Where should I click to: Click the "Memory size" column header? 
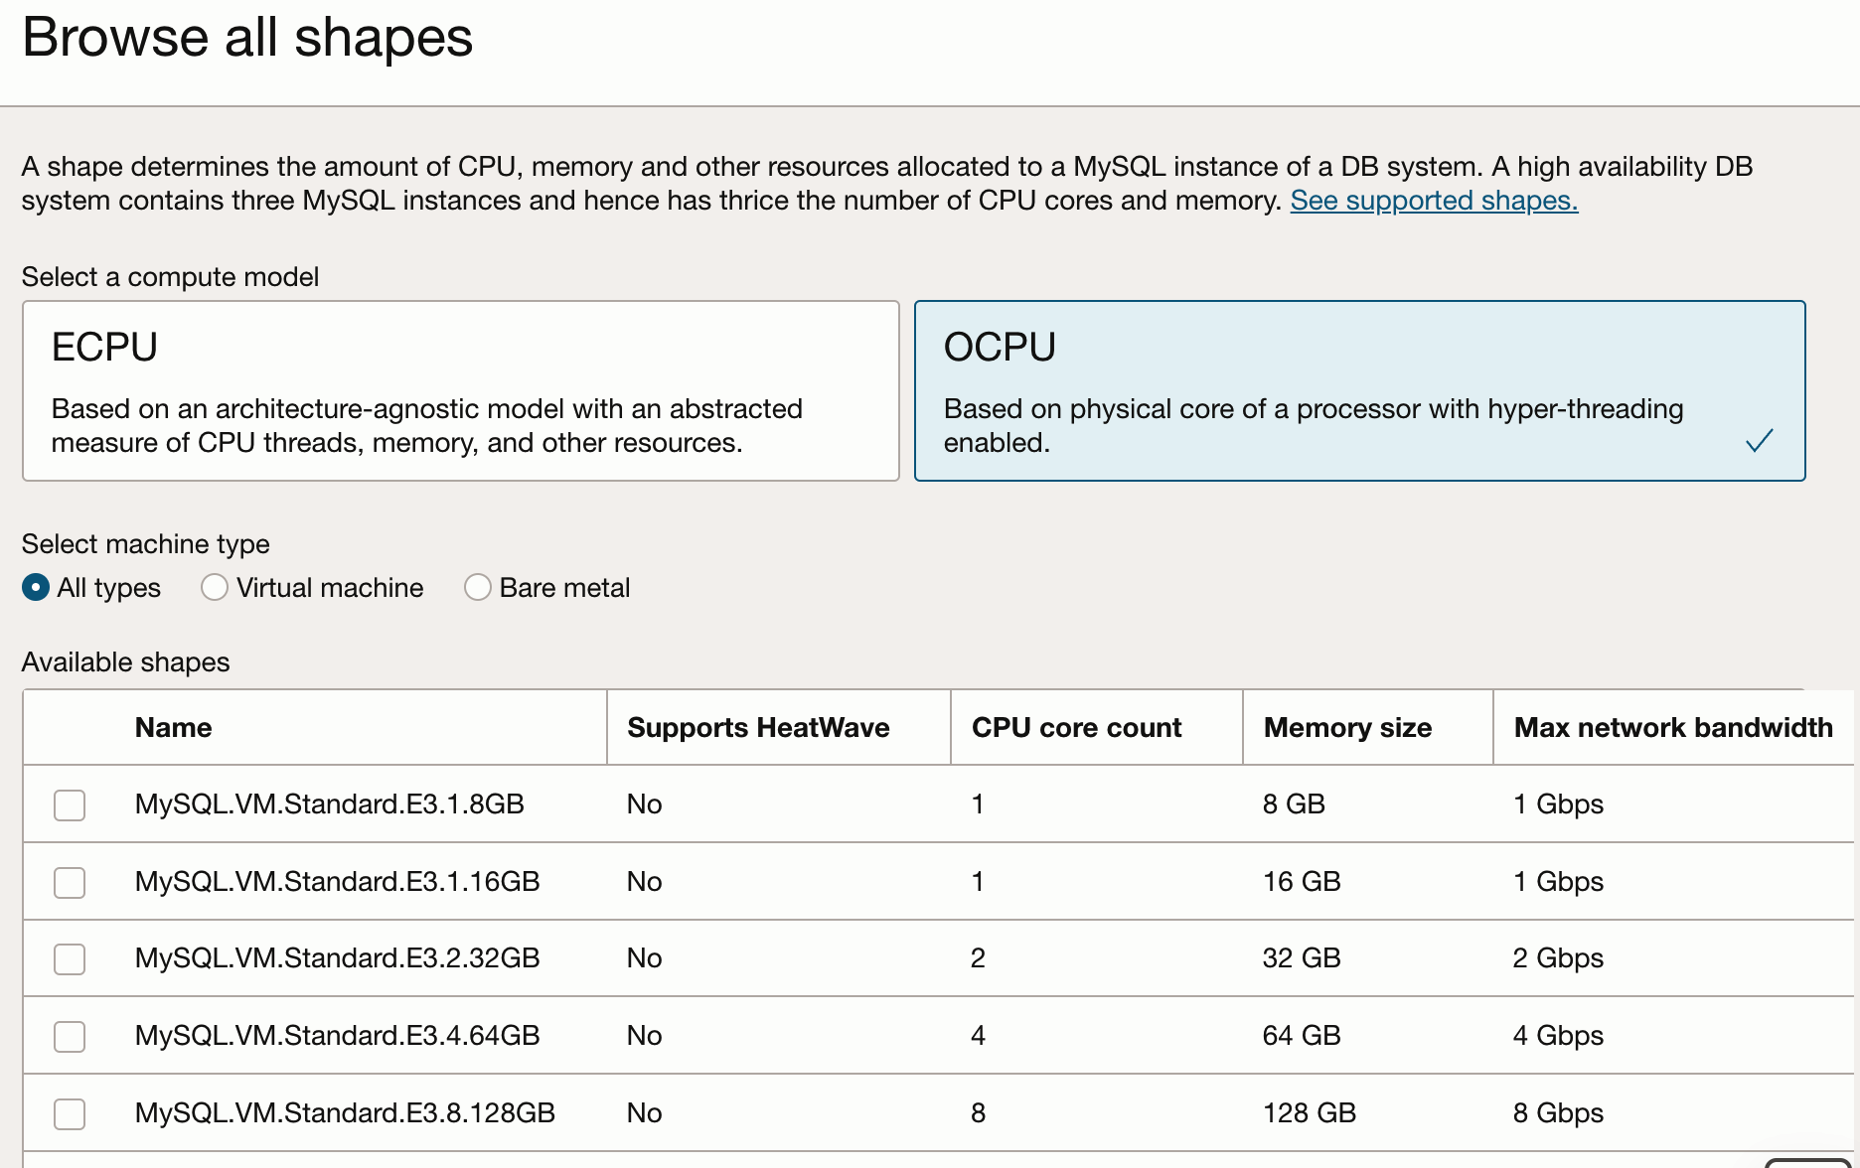[1347, 727]
